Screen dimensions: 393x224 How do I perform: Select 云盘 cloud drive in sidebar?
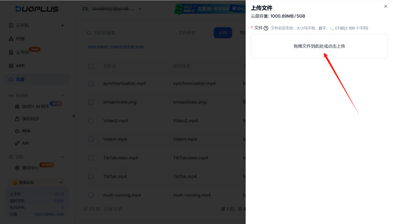coord(20,79)
